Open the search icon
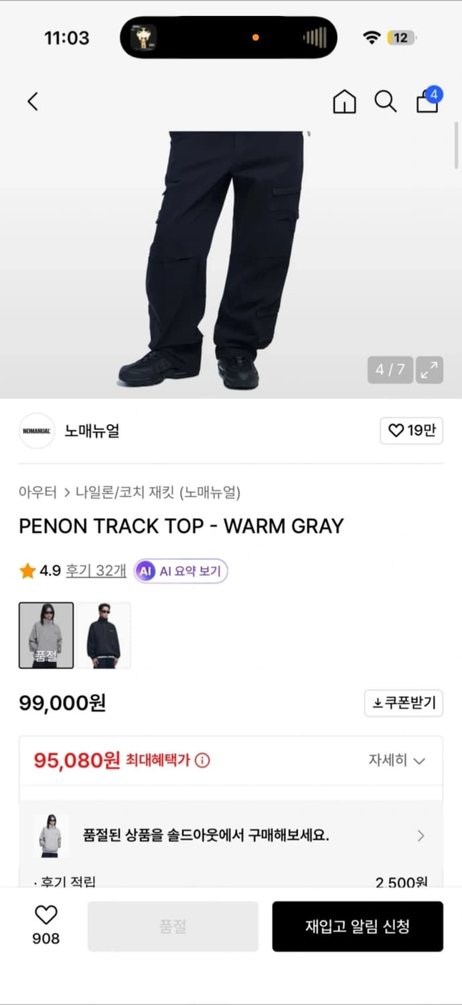This screenshot has width=462, height=1005. click(385, 101)
